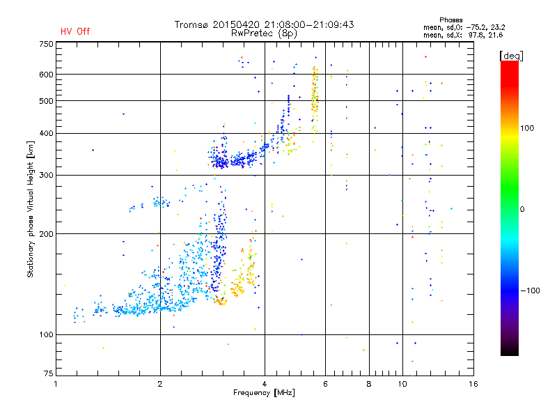
Task: Click the y-axis tick label '400'
Action: point(46,133)
